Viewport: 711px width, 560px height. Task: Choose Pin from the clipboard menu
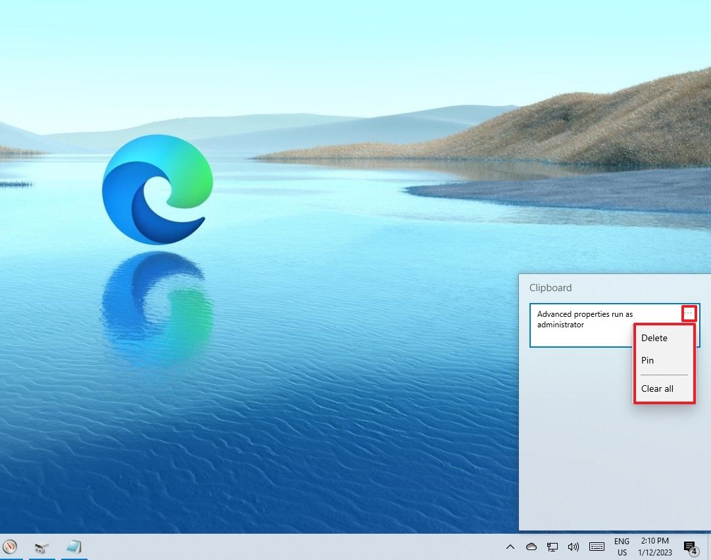point(664,360)
